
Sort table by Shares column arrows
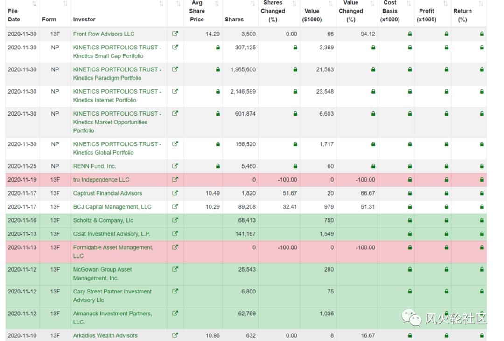point(252,4)
